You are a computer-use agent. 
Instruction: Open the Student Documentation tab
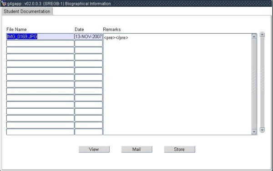coord(27,11)
